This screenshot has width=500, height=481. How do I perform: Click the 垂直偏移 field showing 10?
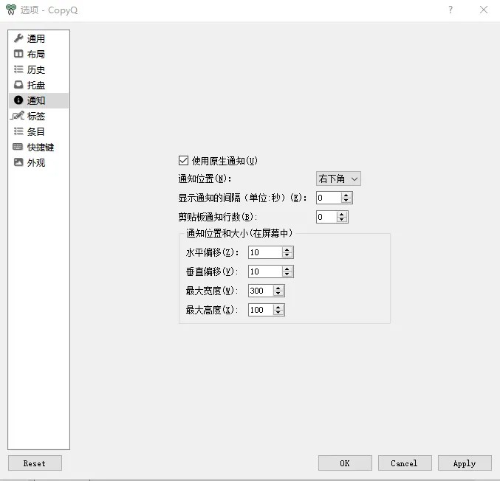click(265, 271)
